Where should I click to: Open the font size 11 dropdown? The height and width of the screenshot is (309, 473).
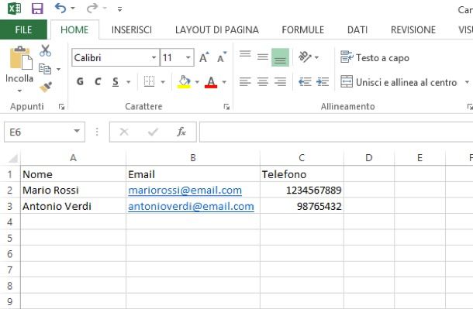tap(188, 57)
